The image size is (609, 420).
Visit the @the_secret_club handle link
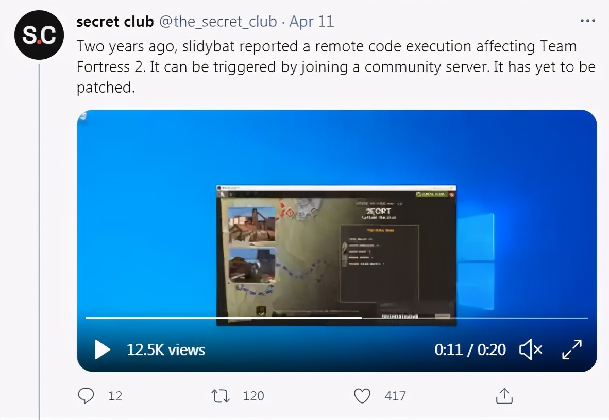(218, 22)
